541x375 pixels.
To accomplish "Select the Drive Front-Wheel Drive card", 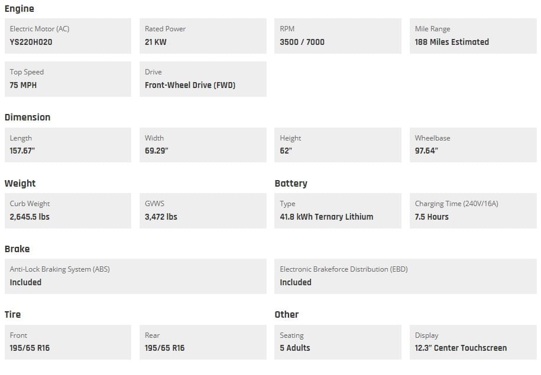I will pyautogui.click(x=203, y=79).
